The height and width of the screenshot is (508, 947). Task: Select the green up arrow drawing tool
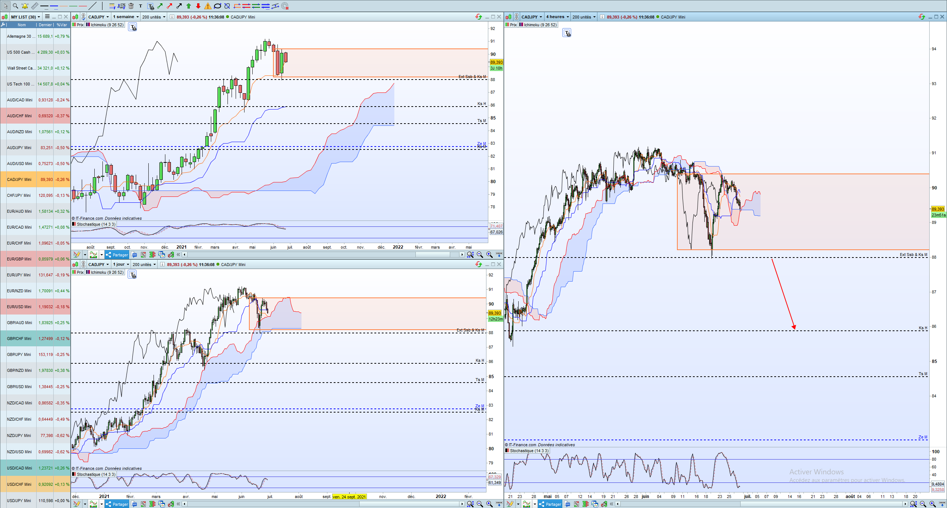click(189, 6)
